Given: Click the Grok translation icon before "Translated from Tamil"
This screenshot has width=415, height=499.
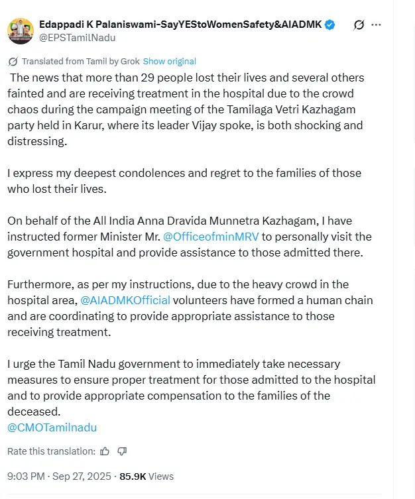Looking at the screenshot, I should click(x=13, y=61).
